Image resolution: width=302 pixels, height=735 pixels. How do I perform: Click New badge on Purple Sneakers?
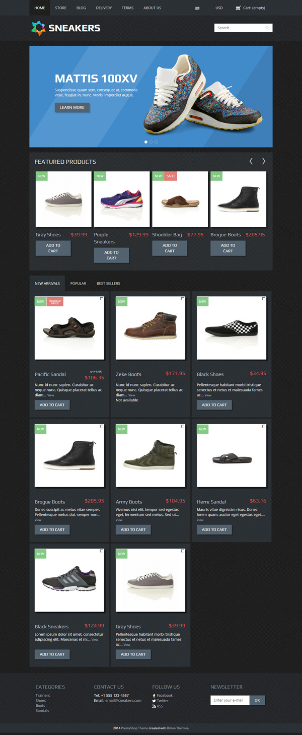click(100, 176)
